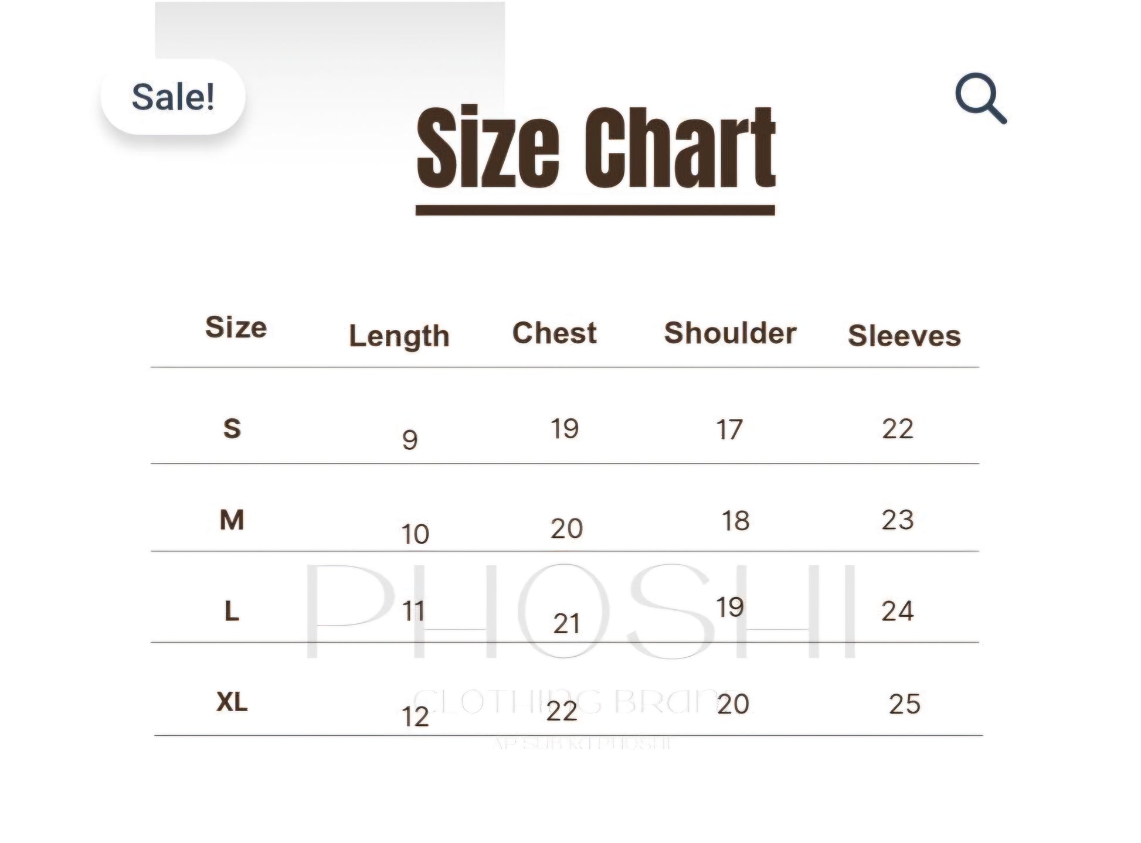Select the L size row label
The image size is (1141, 843).
[232, 611]
